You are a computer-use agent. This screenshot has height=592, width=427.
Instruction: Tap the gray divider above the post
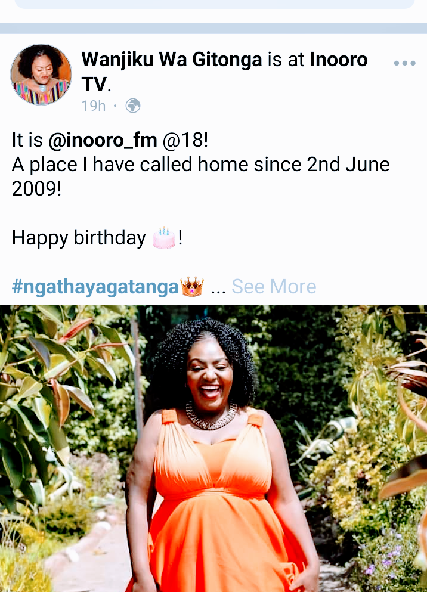click(x=213, y=28)
